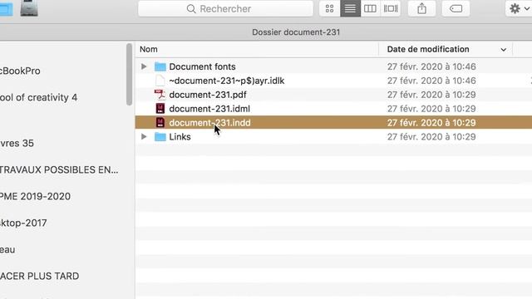Open sidebar item 'vres 35'
This screenshot has width=532, height=299.
[x=17, y=143]
